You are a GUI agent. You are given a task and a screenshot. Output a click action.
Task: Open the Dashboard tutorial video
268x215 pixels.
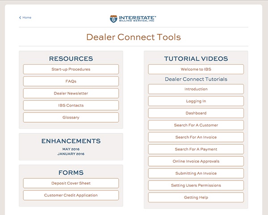(x=196, y=113)
